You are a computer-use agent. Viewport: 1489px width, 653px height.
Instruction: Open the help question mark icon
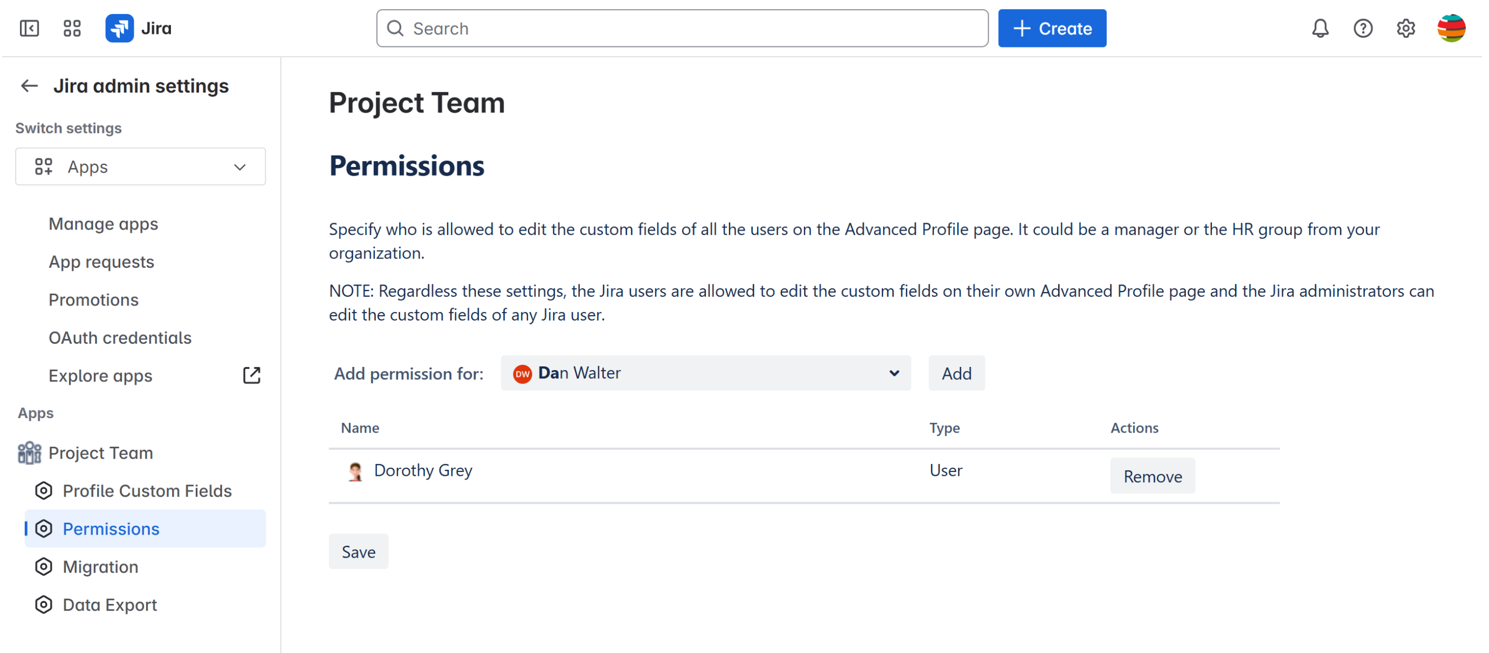click(1362, 29)
